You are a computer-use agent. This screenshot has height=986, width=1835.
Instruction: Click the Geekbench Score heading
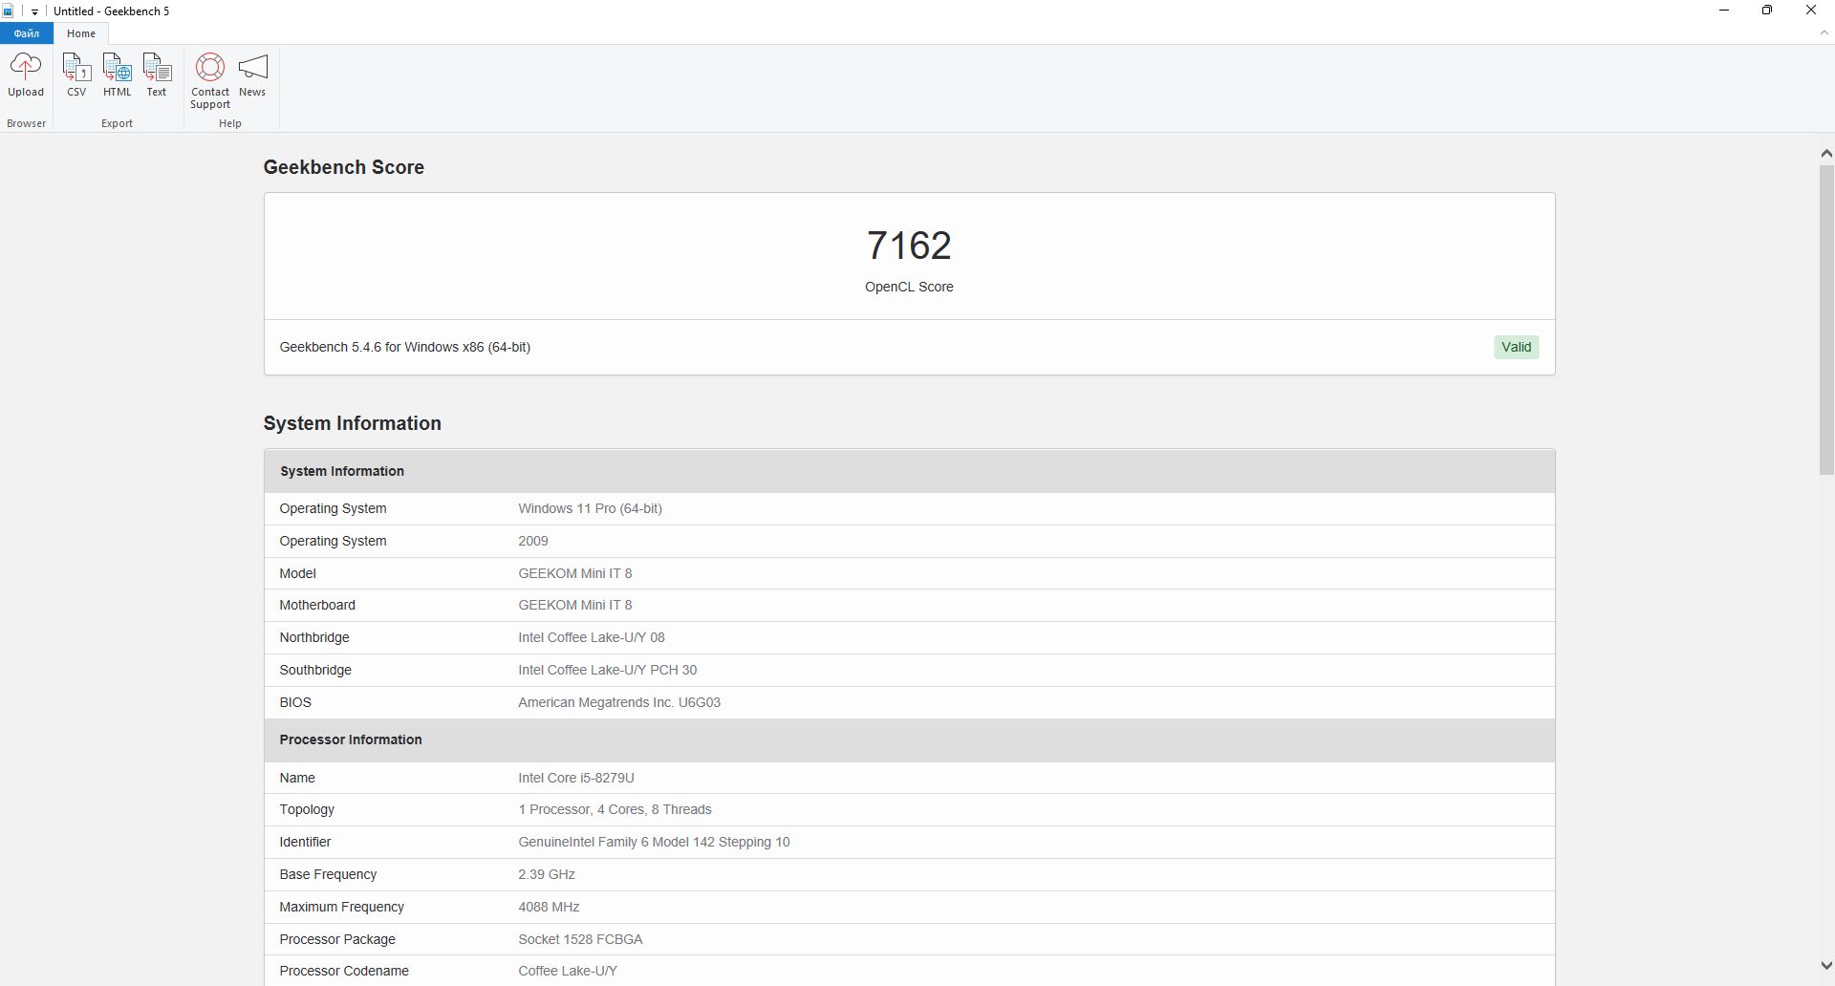pos(344,167)
